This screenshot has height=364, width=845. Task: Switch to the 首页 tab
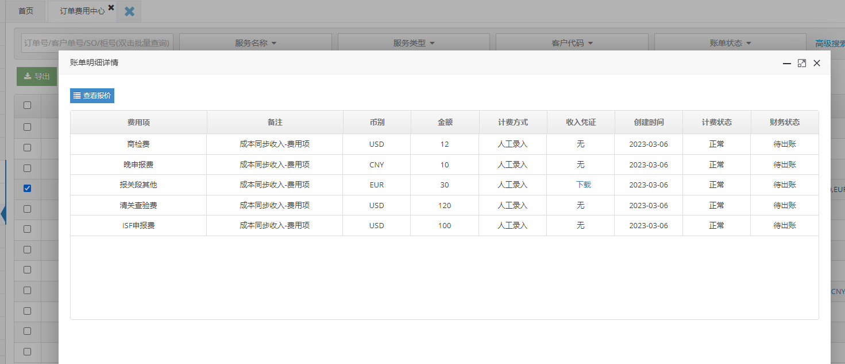coord(26,11)
